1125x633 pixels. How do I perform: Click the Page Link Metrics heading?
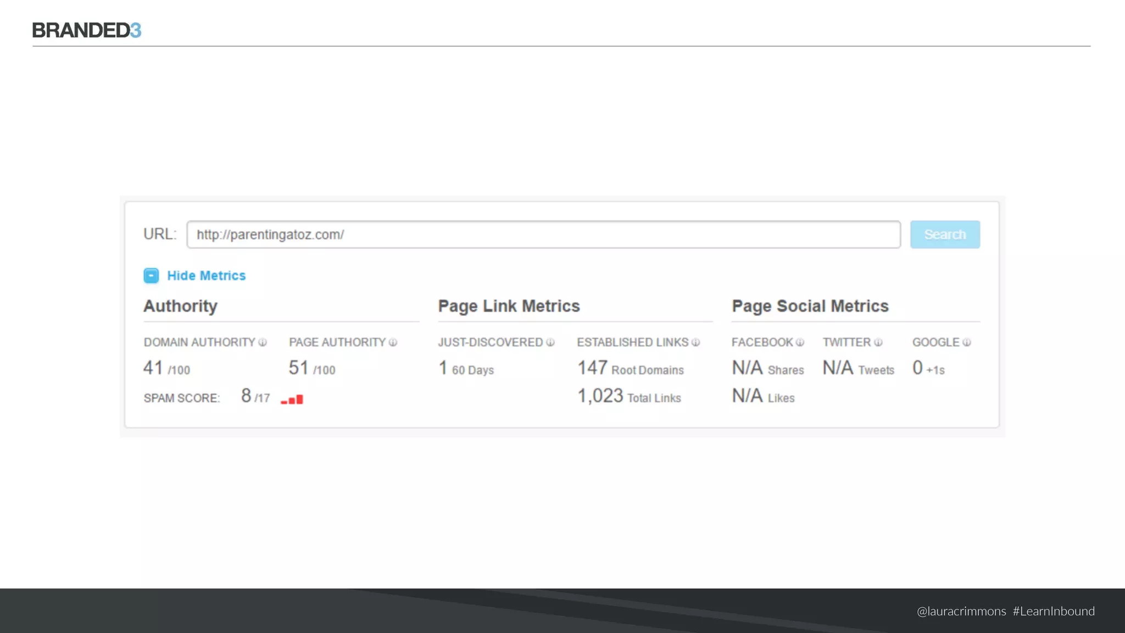(x=509, y=306)
